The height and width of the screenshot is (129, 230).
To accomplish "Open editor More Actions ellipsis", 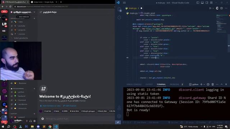I will click(x=226, y=8).
